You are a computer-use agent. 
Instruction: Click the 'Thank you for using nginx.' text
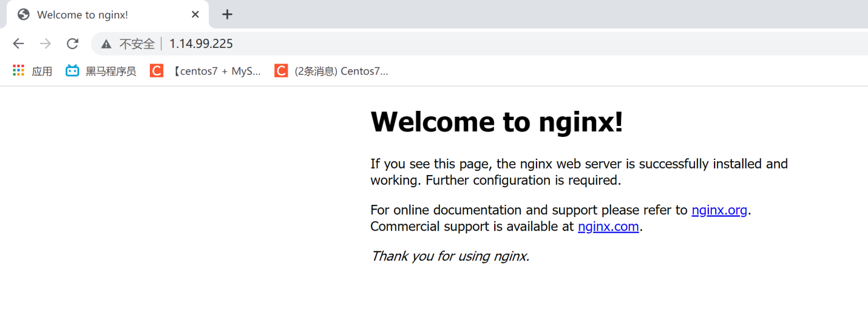[450, 256]
